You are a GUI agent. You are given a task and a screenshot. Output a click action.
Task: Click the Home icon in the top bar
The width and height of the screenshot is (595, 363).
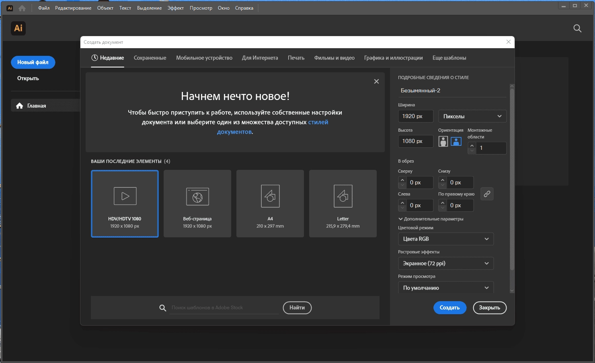click(x=22, y=8)
